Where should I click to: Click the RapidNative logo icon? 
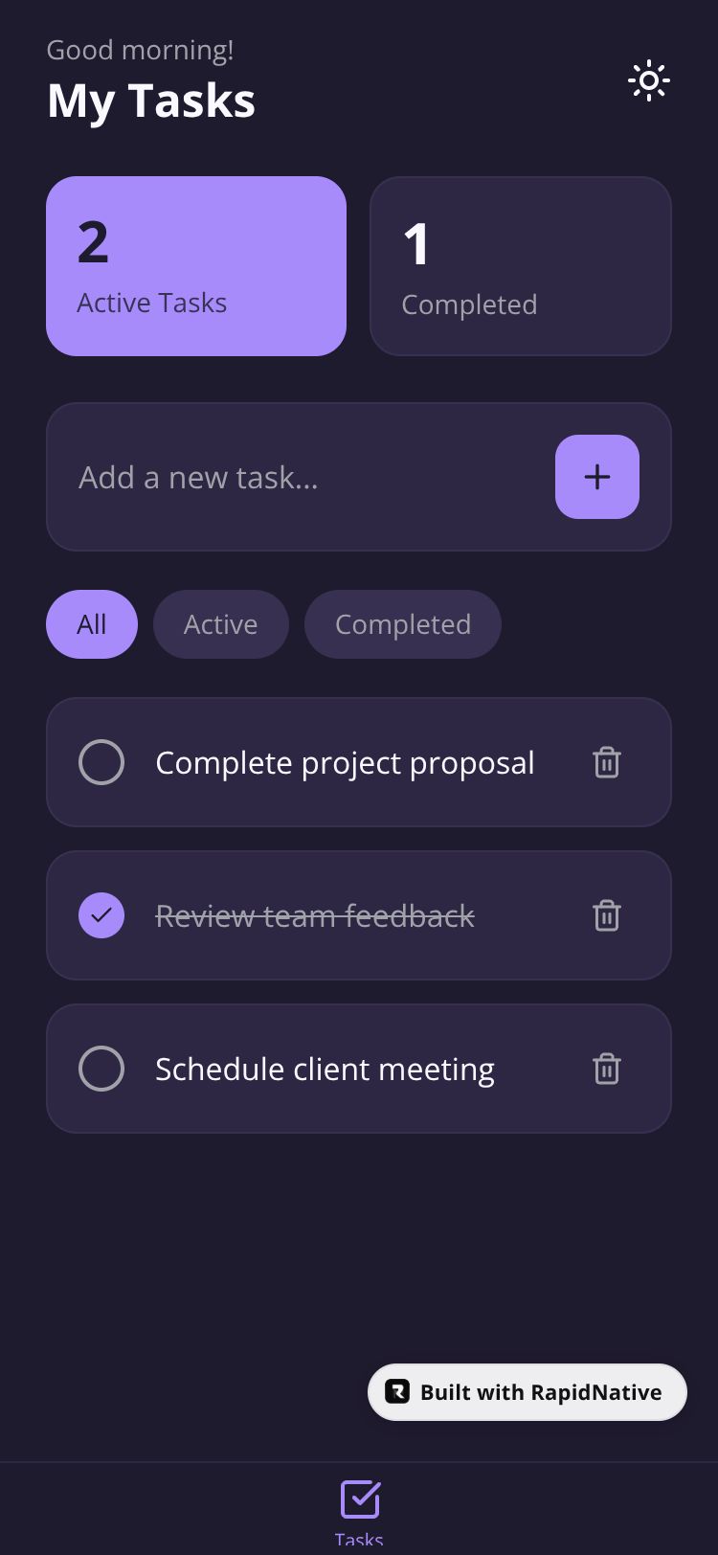(x=397, y=1391)
